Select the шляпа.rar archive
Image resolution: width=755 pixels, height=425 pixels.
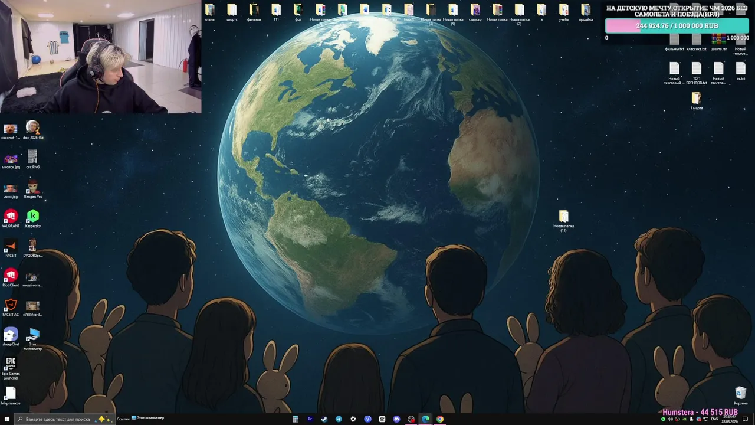click(x=718, y=42)
